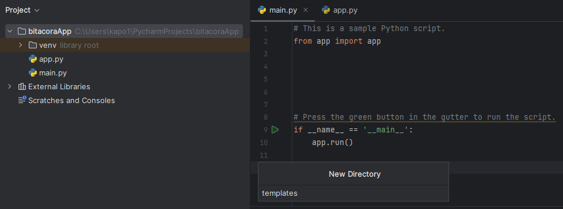Screen dimensions: 563x209
Task: Click the New Directory popup title
Action: coord(355,174)
